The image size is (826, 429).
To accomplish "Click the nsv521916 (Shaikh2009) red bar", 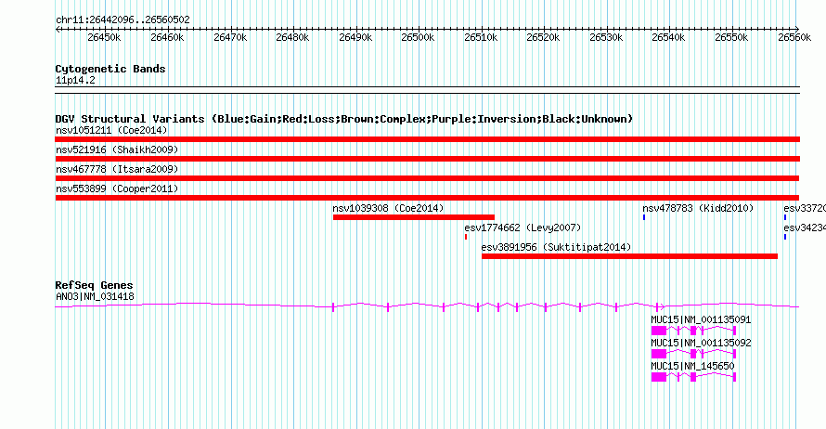I will coord(428,159).
